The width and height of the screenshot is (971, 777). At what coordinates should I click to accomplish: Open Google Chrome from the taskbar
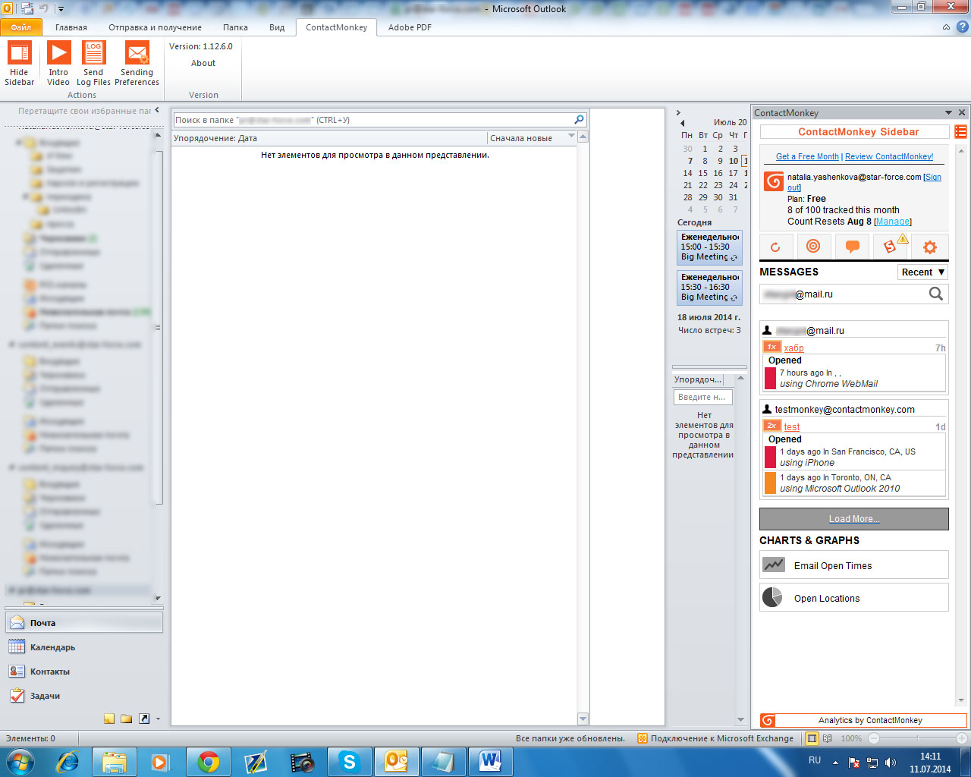pos(209,761)
